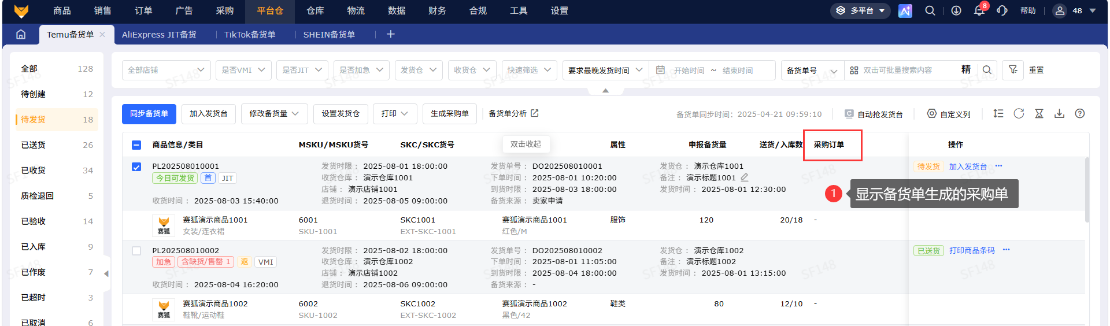Select 待创建 status in sidebar
Viewport: 1110px width, 326px height.
tap(57, 94)
